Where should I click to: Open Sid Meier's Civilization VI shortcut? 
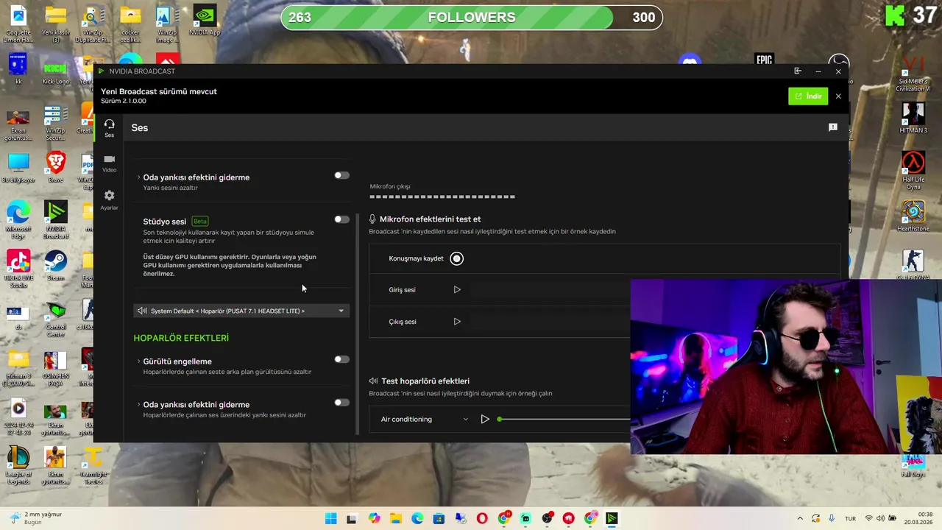pos(913,74)
